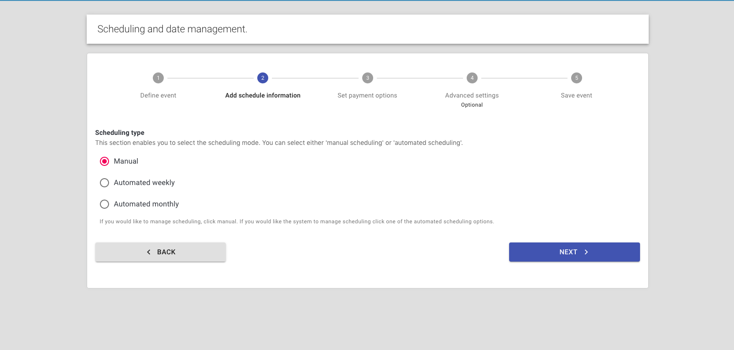Viewport: 734px width, 350px height.
Task: Choose Automated monthly scheduling option
Action: pos(104,204)
